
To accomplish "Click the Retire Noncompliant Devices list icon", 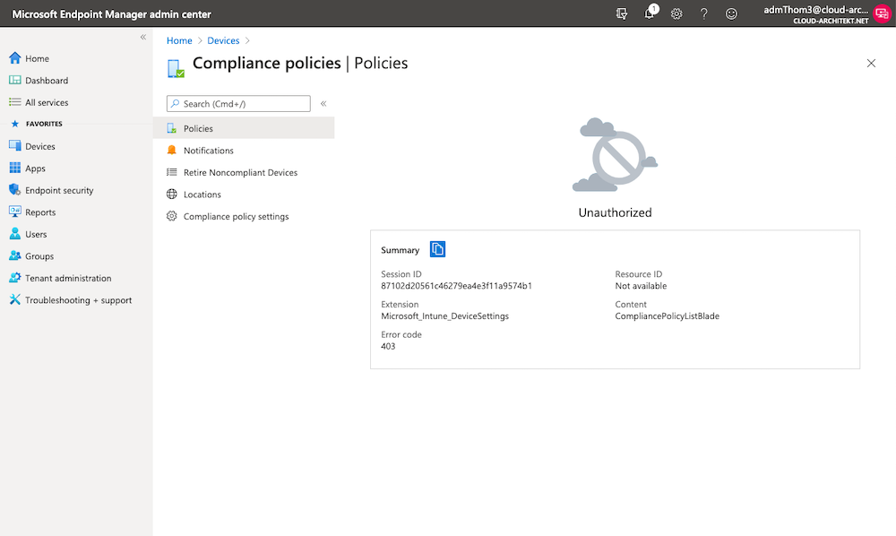I will pyautogui.click(x=171, y=172).
